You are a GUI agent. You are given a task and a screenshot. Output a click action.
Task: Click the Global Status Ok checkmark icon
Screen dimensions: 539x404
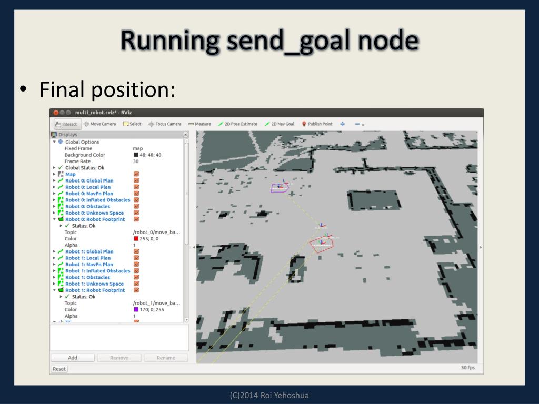(61, 168)
